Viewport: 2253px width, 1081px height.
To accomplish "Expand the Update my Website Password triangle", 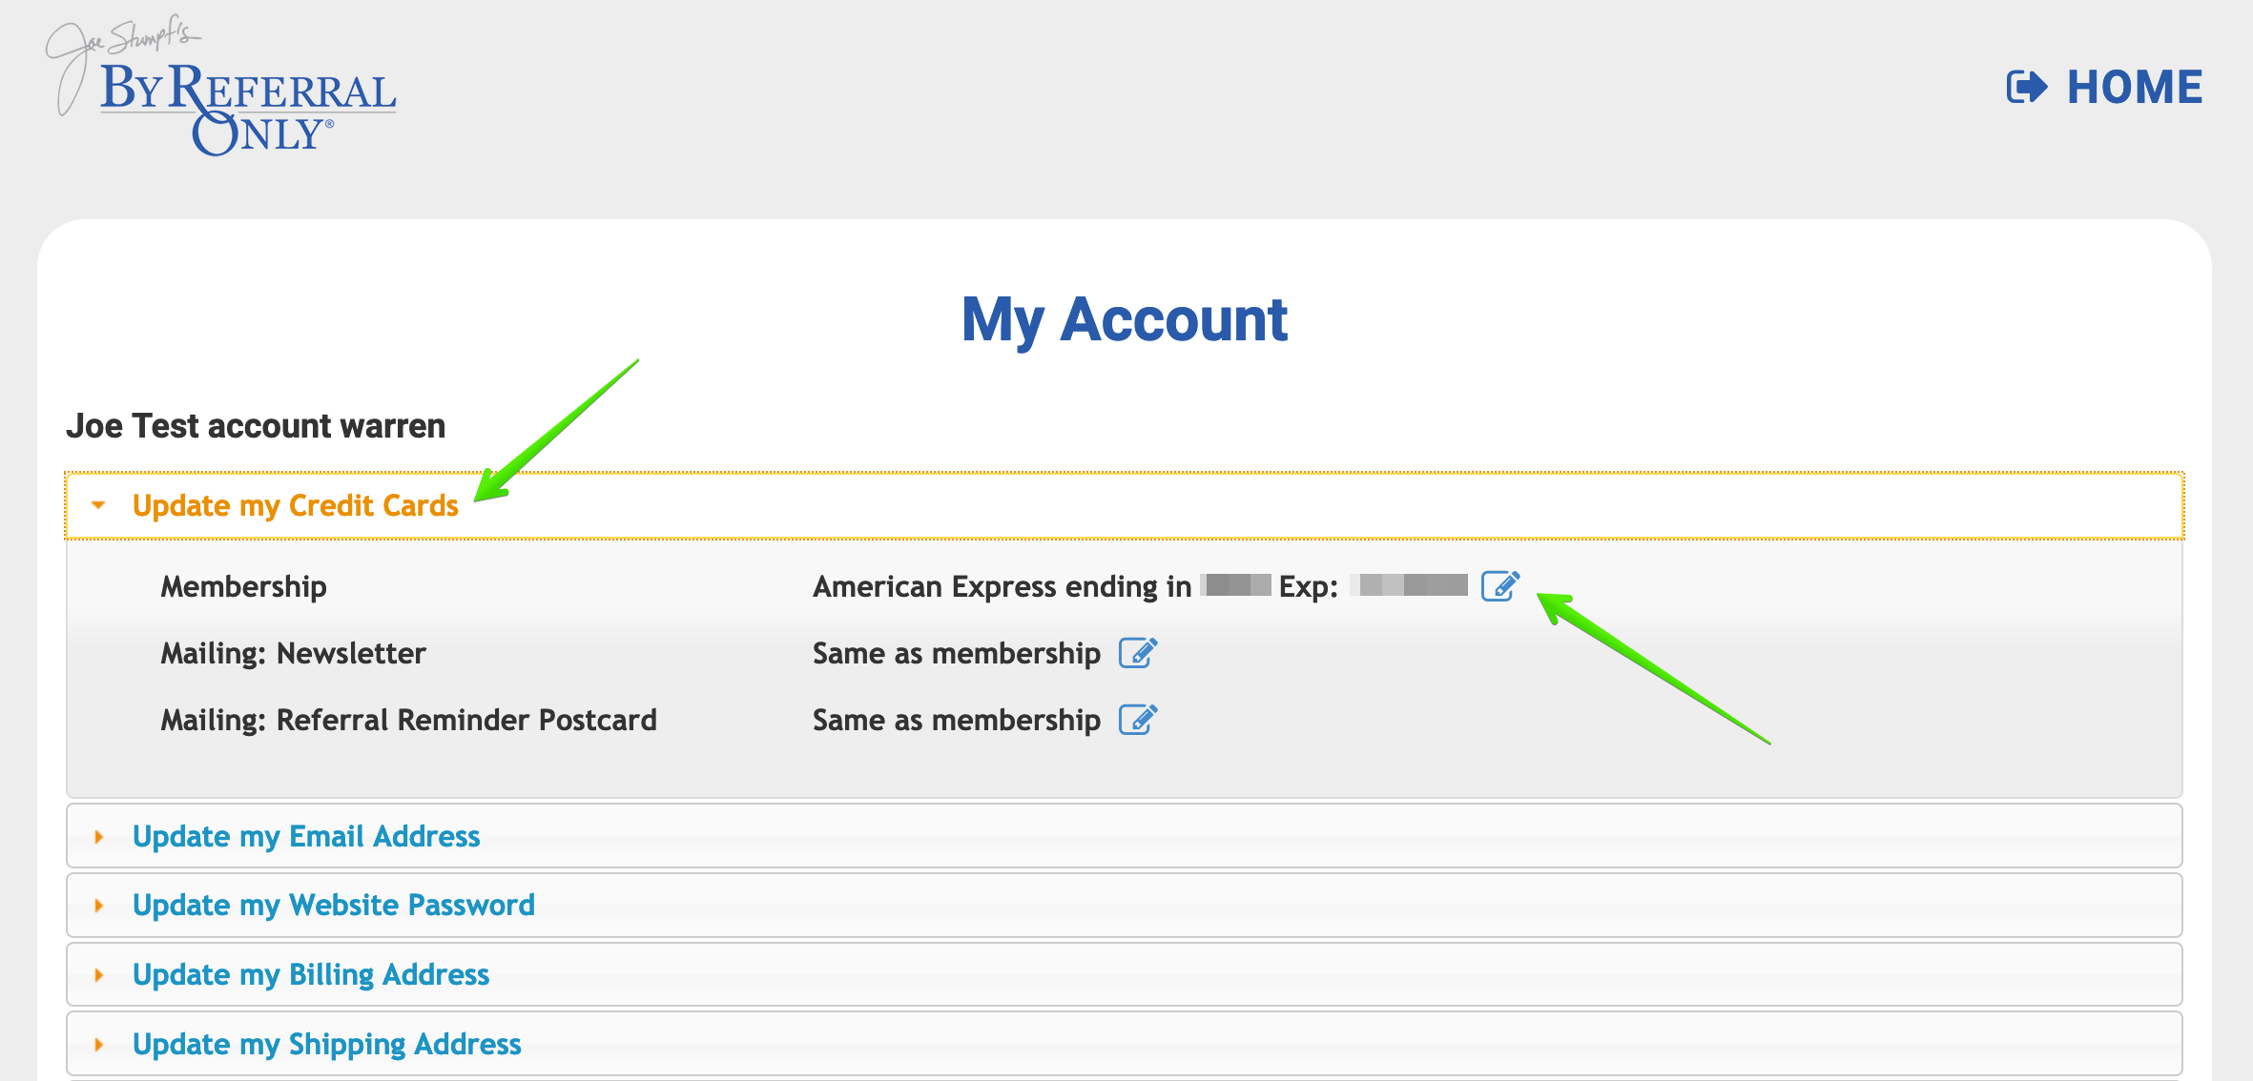I will [x=98, y=906].
